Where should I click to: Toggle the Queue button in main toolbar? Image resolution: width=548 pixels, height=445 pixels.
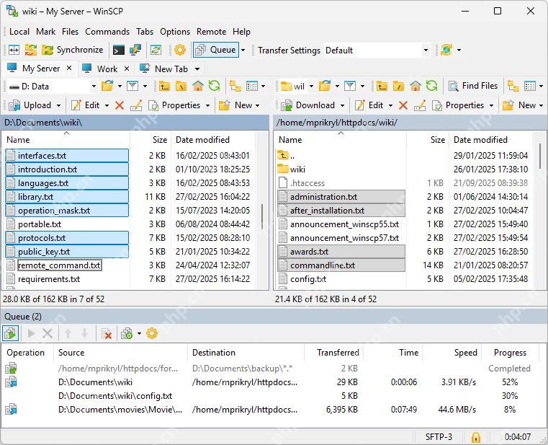tap(215, 50)
